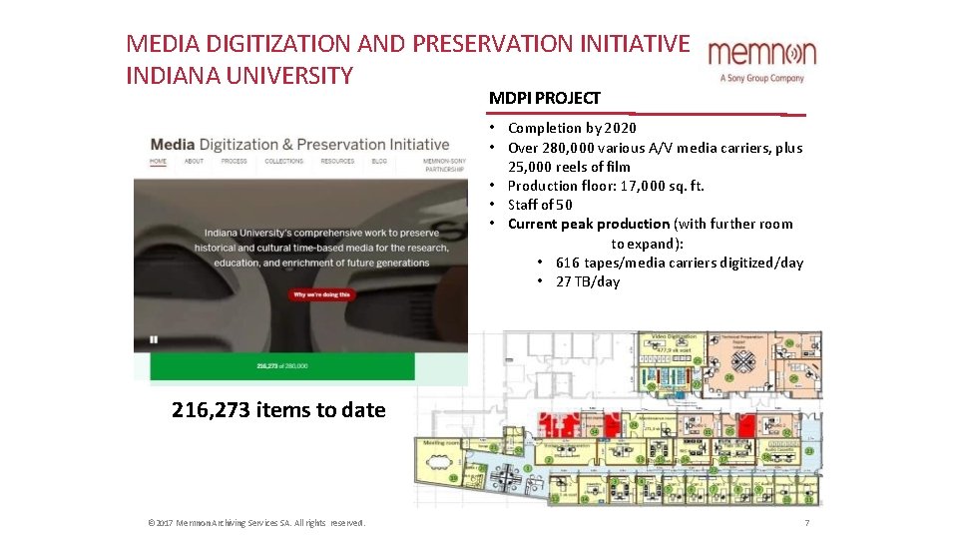Click the HOME menu item in website
The width and height of the screenshot is (958, 539).
pyautogui.click(x=158, y=162)
